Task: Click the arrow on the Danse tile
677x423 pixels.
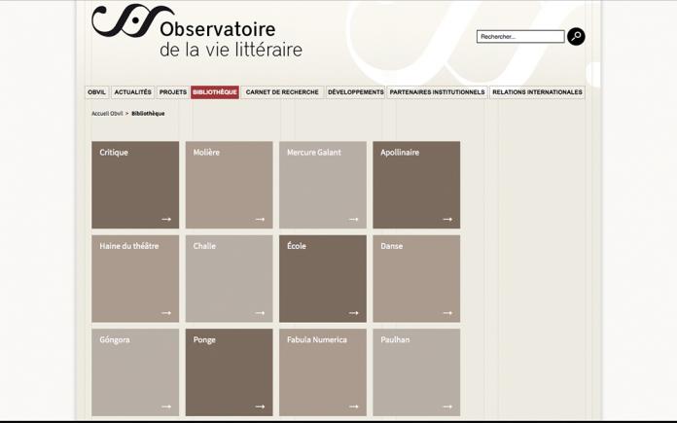Action: click(447, 313)
